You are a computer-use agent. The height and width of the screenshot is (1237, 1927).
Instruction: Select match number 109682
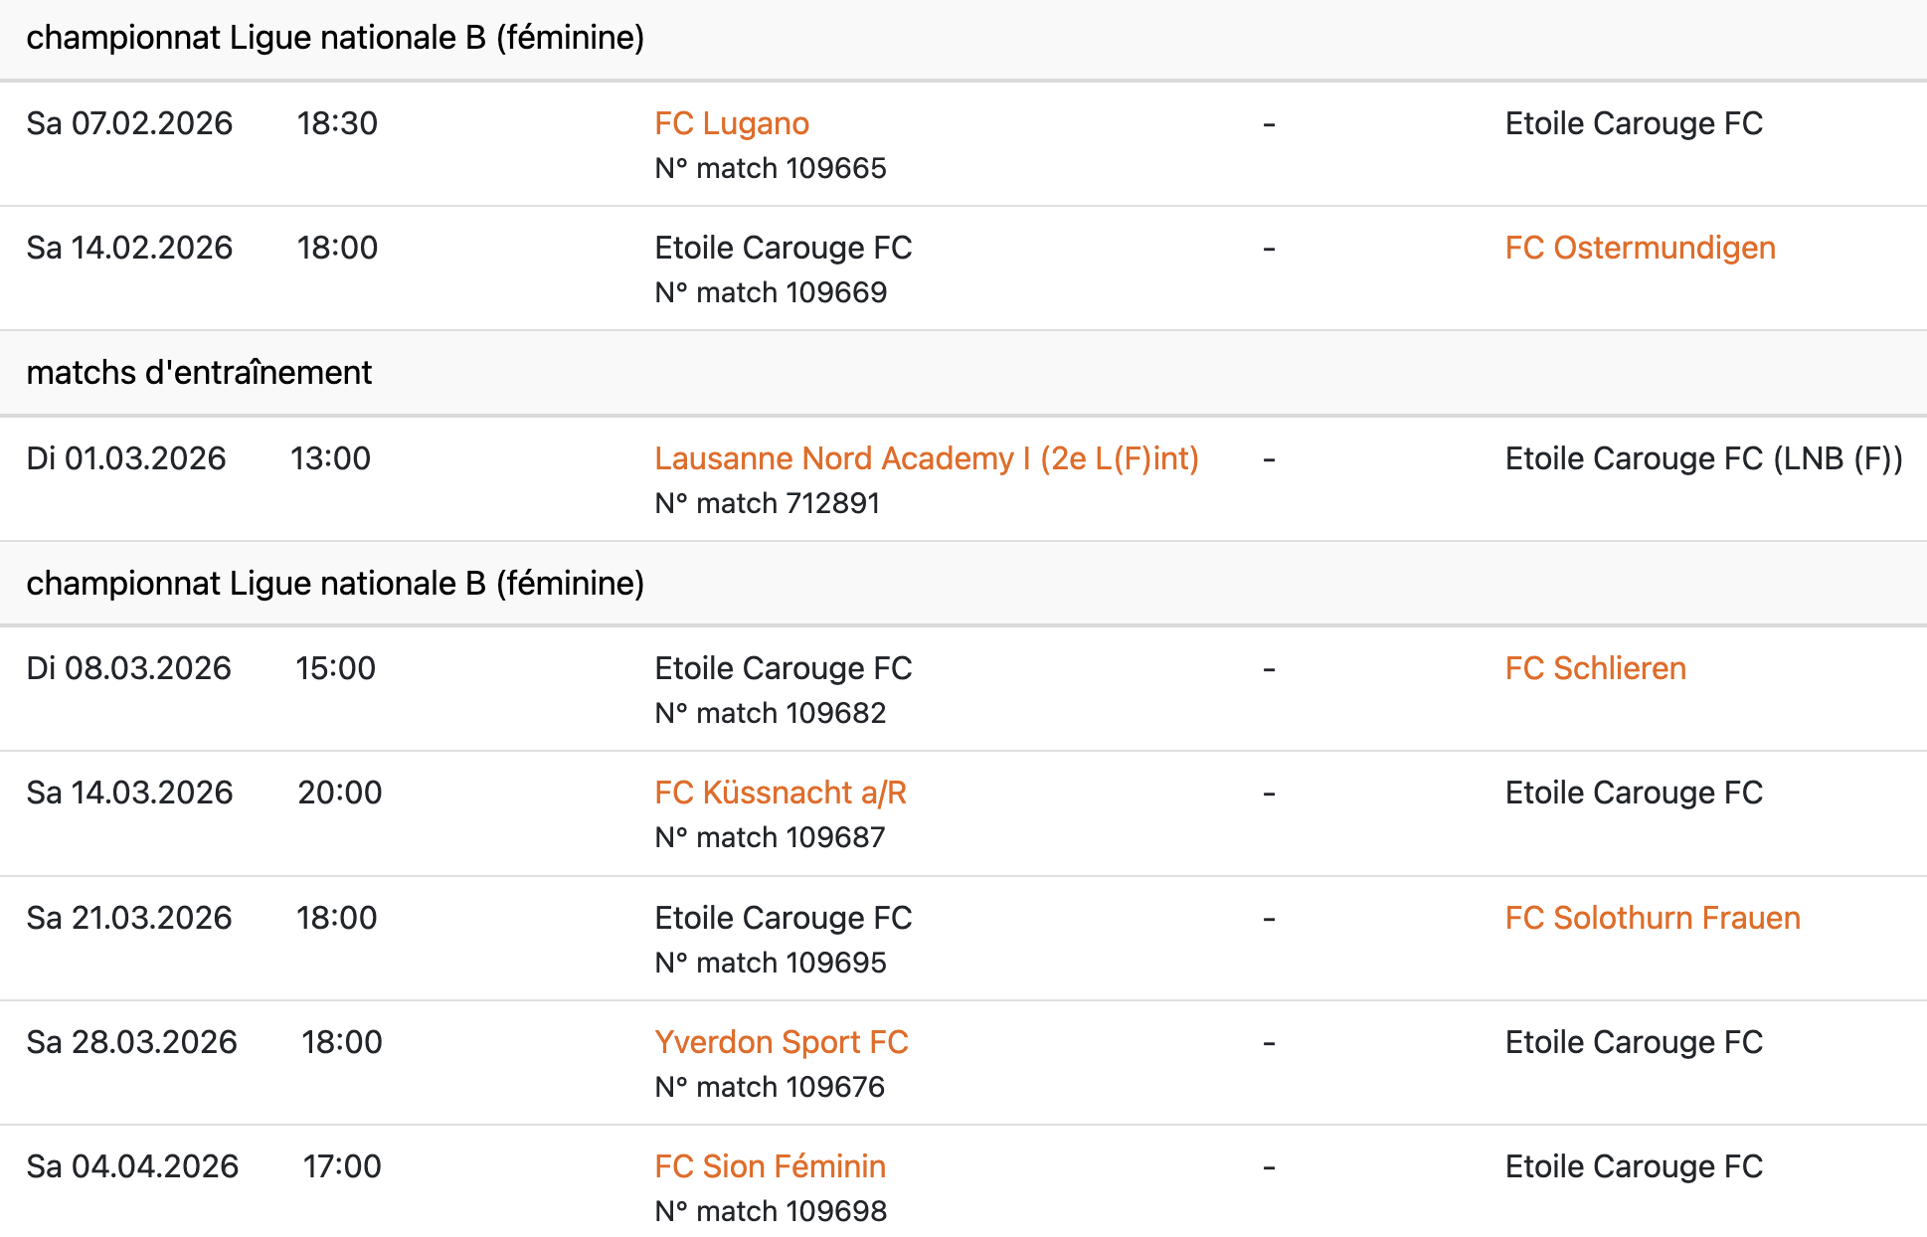pyautogui.click(x=770, y=713)
